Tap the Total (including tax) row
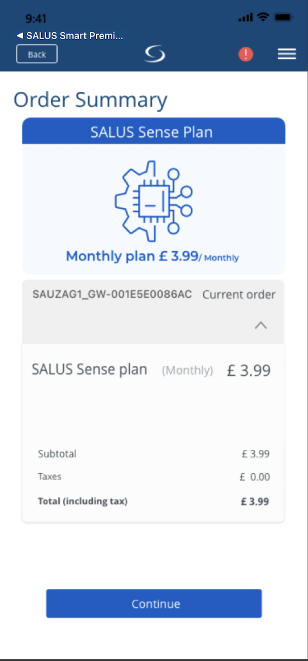The width and height of the screenshot is (308, 661). [153, 501]
